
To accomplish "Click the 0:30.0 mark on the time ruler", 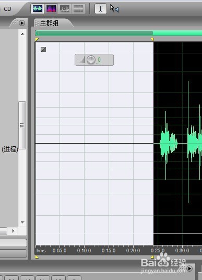I will point(182,251).
